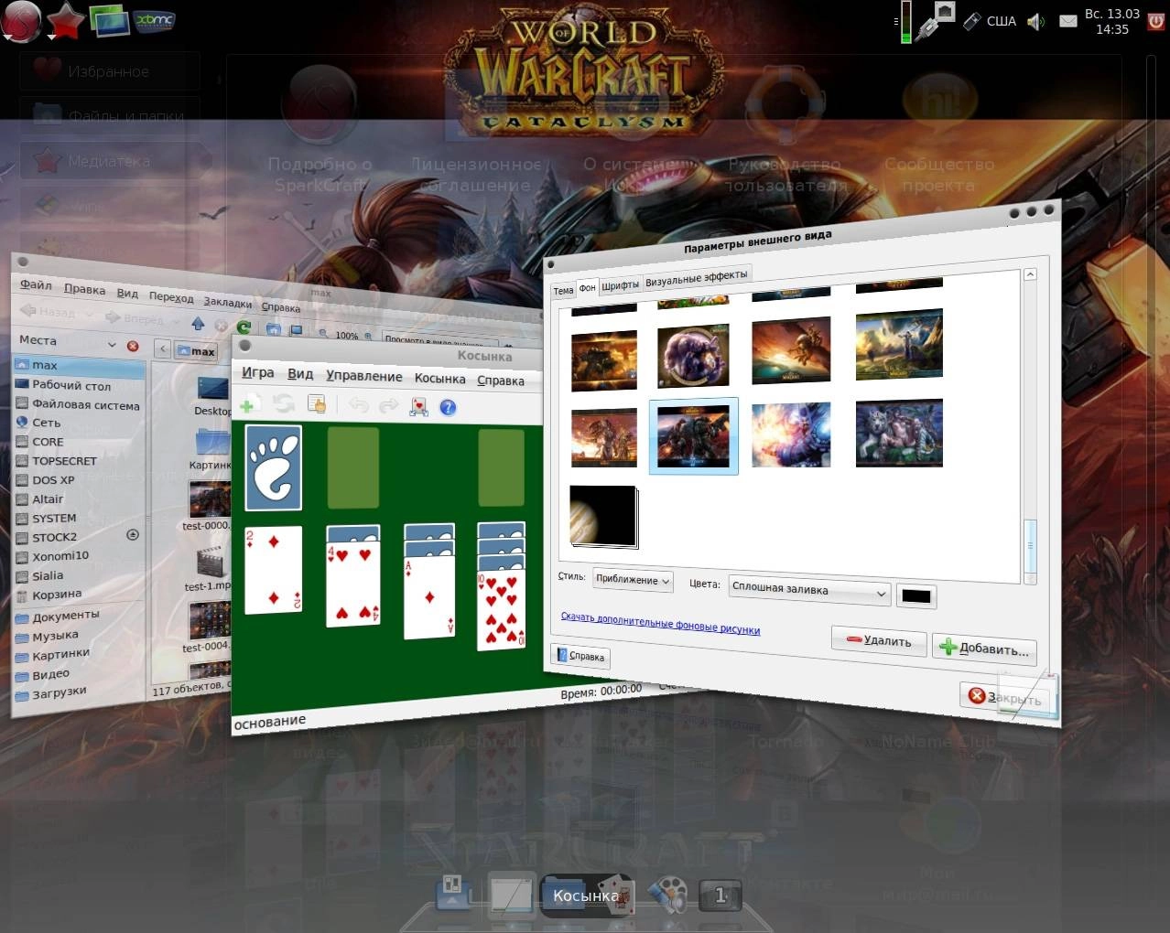The image size is (1170, 933).
Task: Click the home folder icon in file manager toolbar
Action: (274, 329)
